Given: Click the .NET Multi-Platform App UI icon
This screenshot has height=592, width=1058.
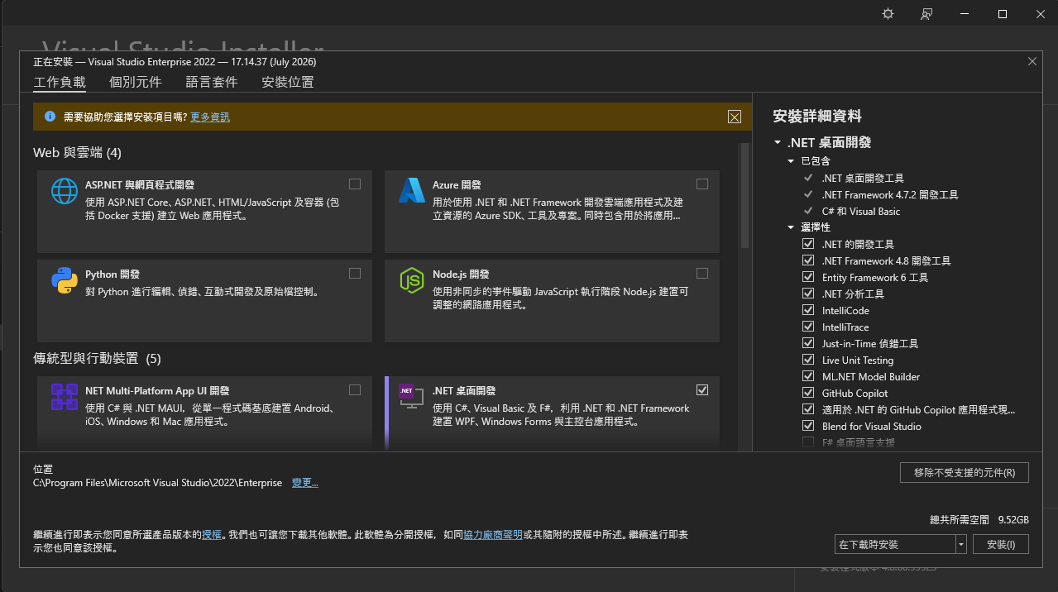Looking at the screenshot, I should point(65,397).
